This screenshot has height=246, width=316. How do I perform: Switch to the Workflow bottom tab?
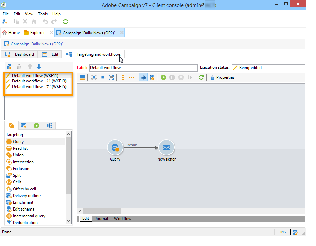click(123, 219)
